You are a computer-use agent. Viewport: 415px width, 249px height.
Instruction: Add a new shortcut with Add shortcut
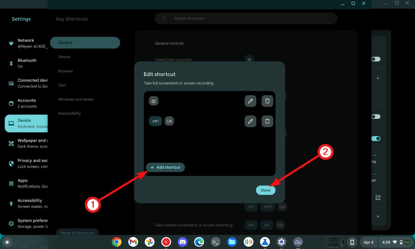(165, 167)
